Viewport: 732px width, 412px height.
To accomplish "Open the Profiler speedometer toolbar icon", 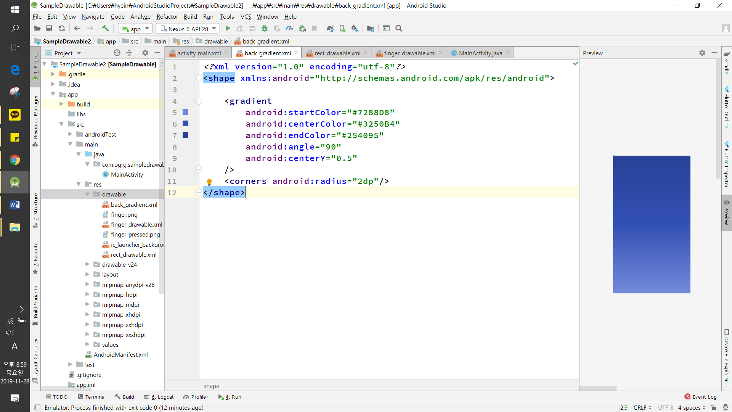I will pyautogui.click(x=290, y=29).
